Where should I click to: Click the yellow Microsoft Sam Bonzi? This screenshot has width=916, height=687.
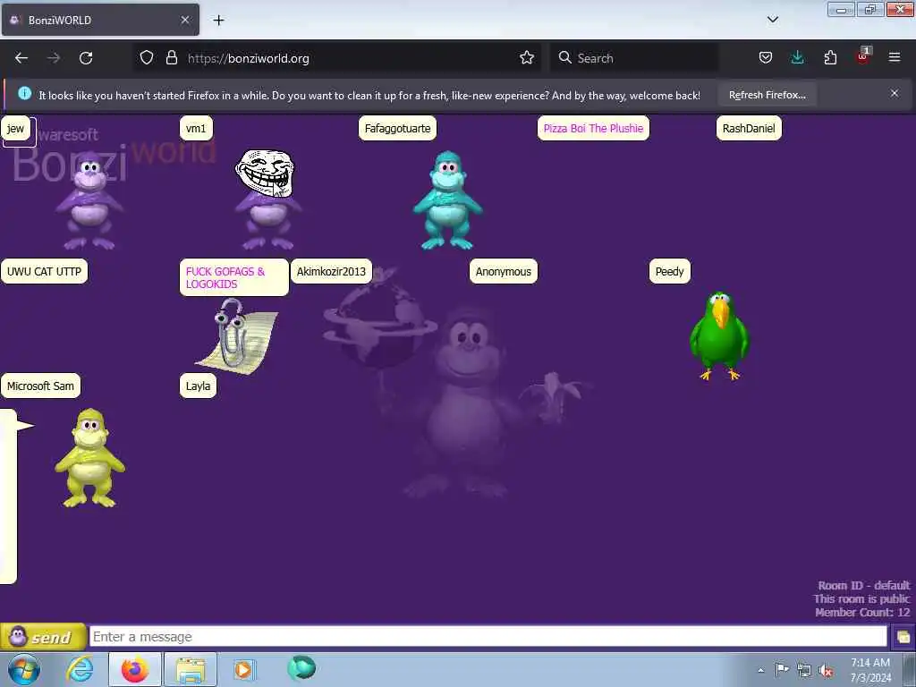pyautogui.click(x=90, y=457)
